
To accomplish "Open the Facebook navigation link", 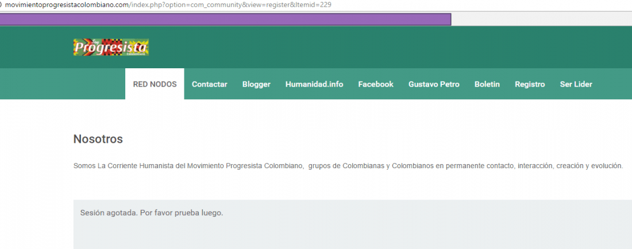I will pyautogui.click(x=376, y=84).
